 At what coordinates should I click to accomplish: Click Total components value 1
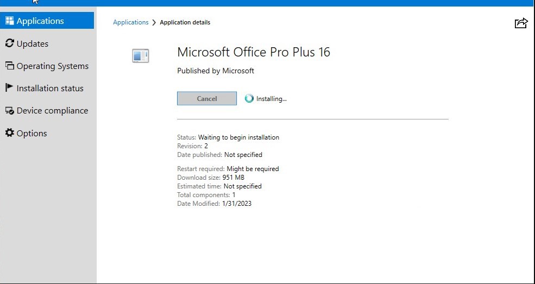pyautogui.click(x=234, y=195)
